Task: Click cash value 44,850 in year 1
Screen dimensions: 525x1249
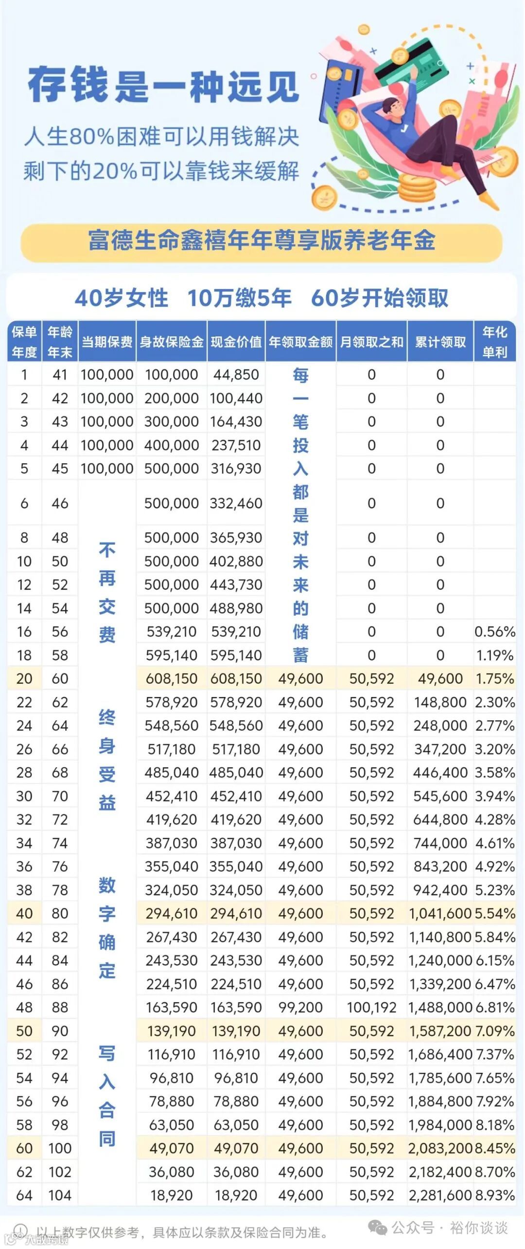Action: tap(236, 375)
